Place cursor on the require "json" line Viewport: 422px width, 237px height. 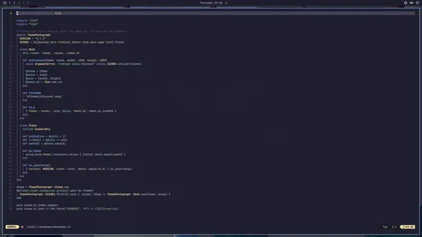tap(27, 20)
